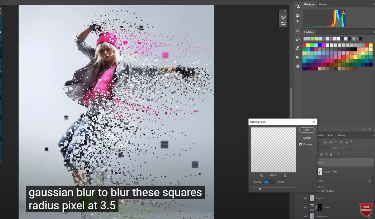This screenshot has height=219, width=375.
Task: Click the fx icon on Layer 3
Action: (369, 181)
